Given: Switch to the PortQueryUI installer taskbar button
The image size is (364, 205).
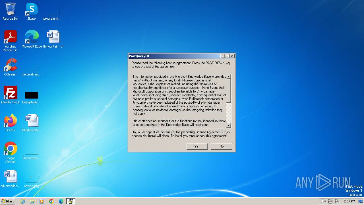Looking at the screenshot, I should point(71,201).
